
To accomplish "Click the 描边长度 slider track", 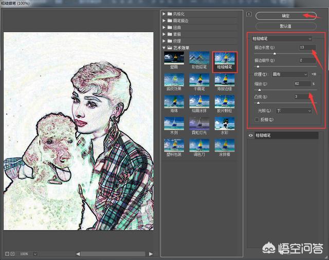I will pyautogui.click(x=283, y=53).
